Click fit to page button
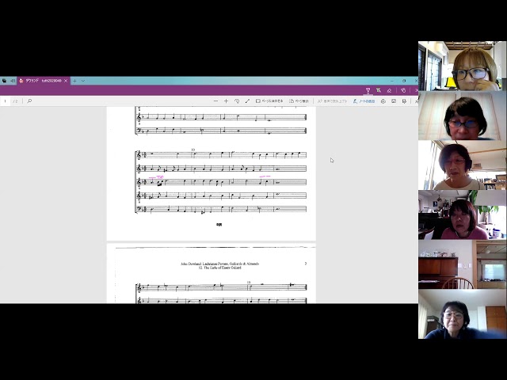Image resolution: width=507 pixels, height=380 pixels. (x=269, y=101)
